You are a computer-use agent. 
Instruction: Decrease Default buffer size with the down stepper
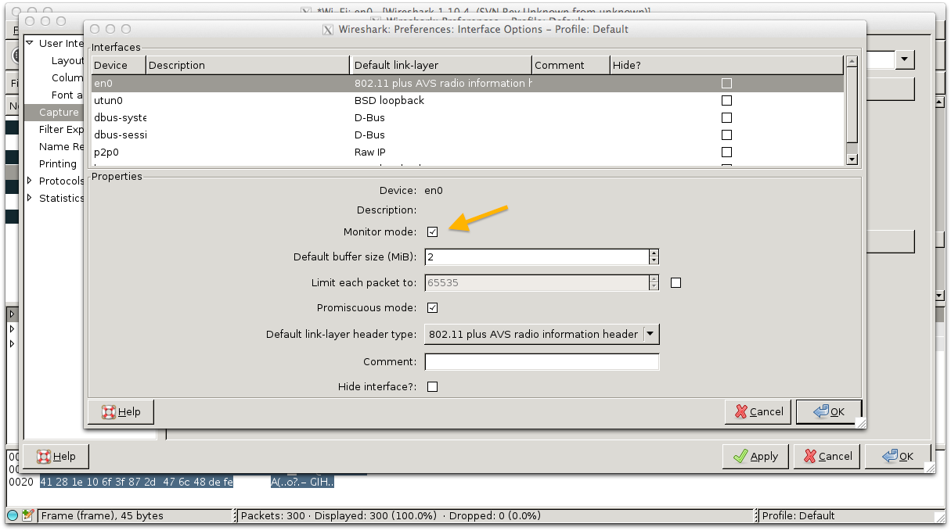click(654, 260)
